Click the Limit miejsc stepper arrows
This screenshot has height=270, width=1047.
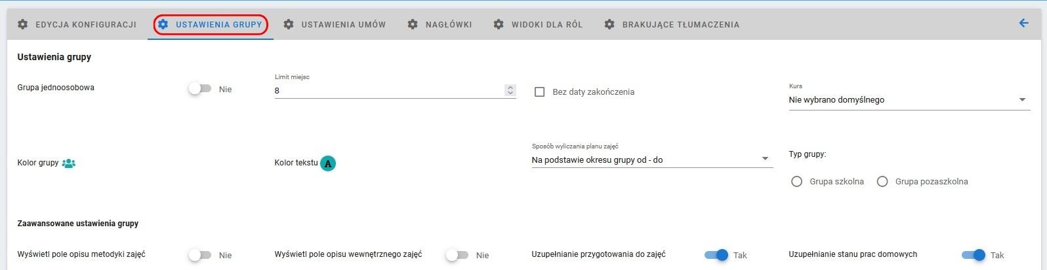(x=510, y=90)
